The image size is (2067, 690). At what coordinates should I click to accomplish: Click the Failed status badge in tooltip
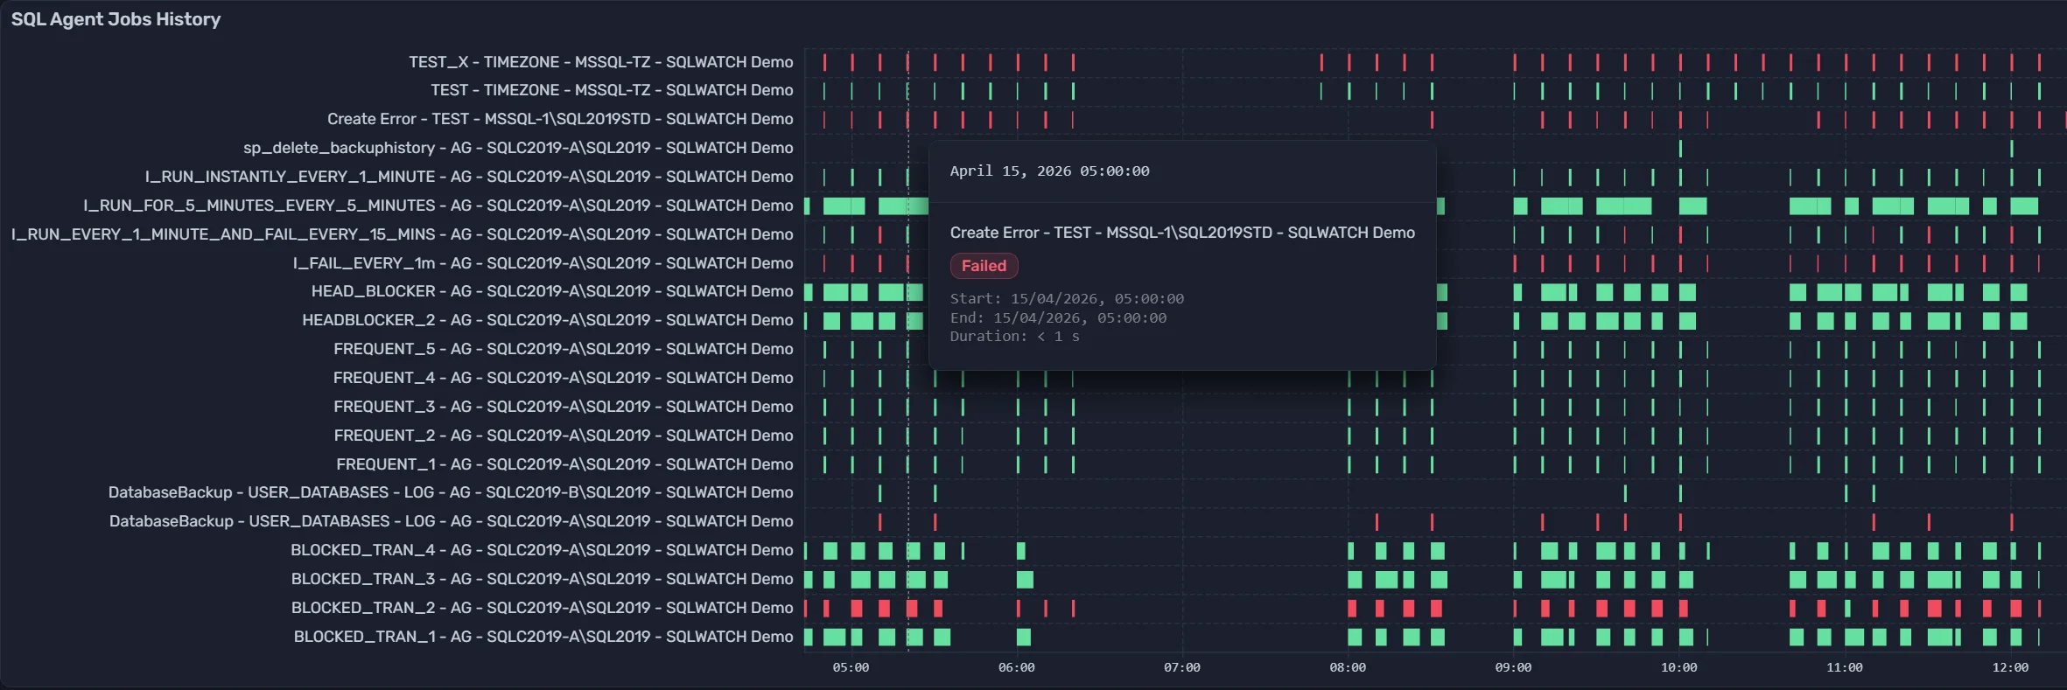tap(984, 266)
